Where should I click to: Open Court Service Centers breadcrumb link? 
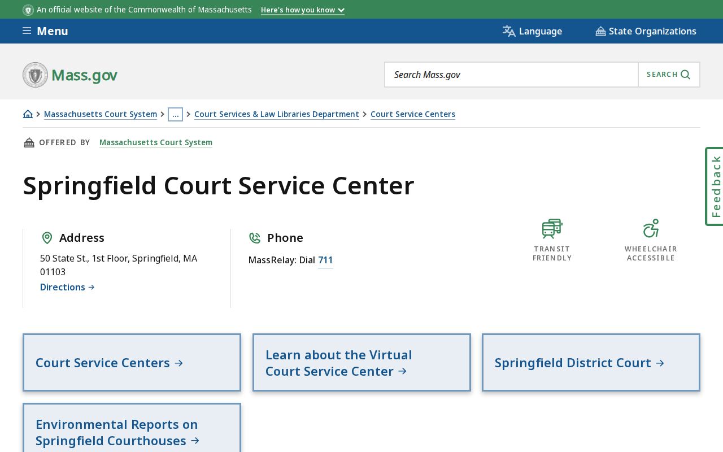point(413,114)
